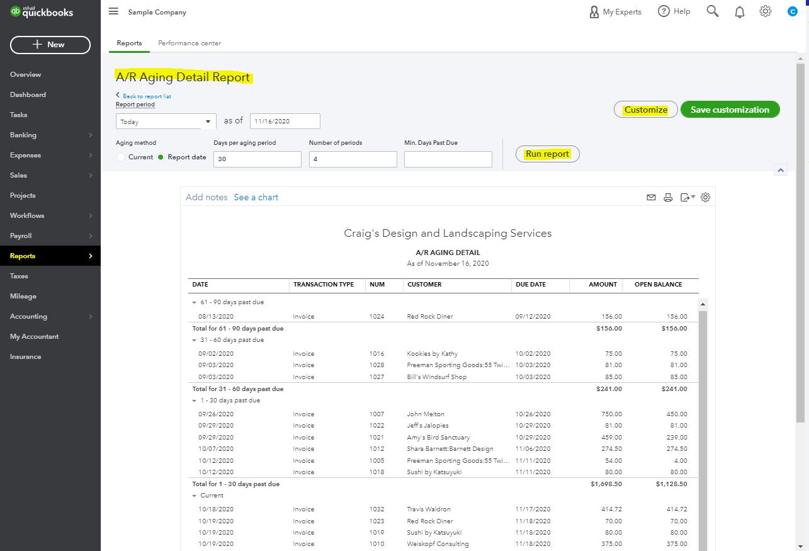Click the OPEN BALANCE column header

point(658,285)
